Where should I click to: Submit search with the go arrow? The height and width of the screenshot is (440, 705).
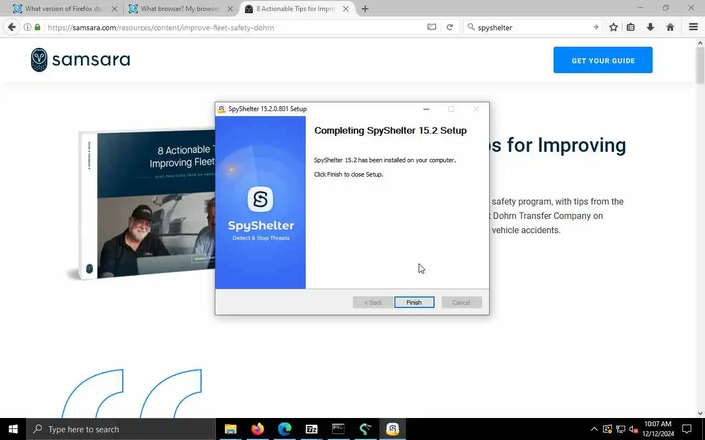coord(595,27)
